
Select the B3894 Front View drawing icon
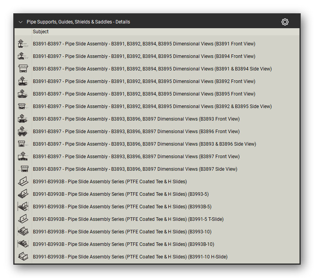[x=23, y=56]
